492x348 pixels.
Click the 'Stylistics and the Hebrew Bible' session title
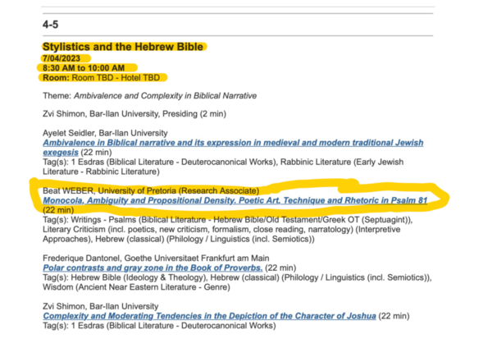pyautogui.click(x=122, y=48)
